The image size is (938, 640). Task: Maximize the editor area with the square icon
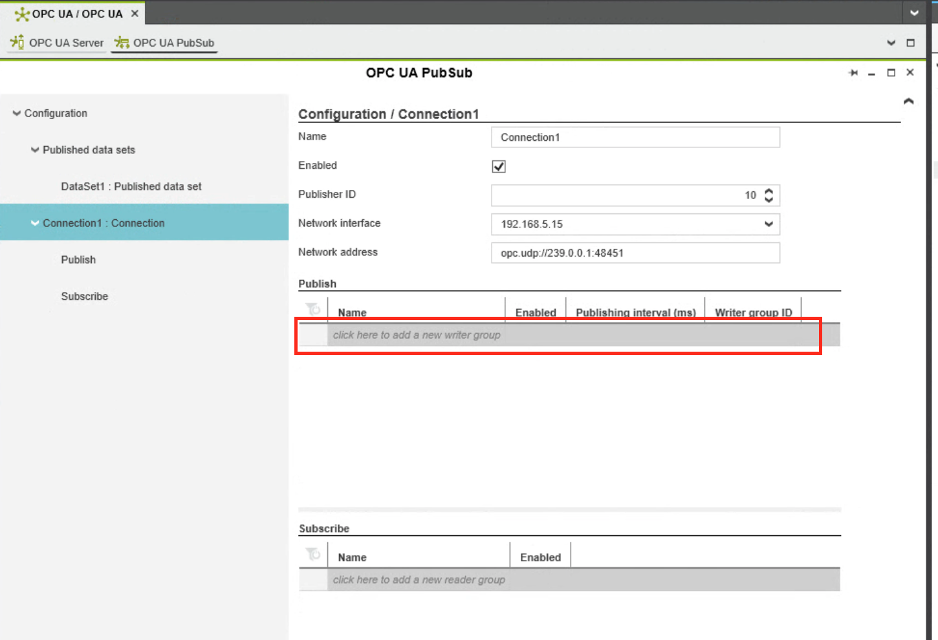(x=910, y=43)
